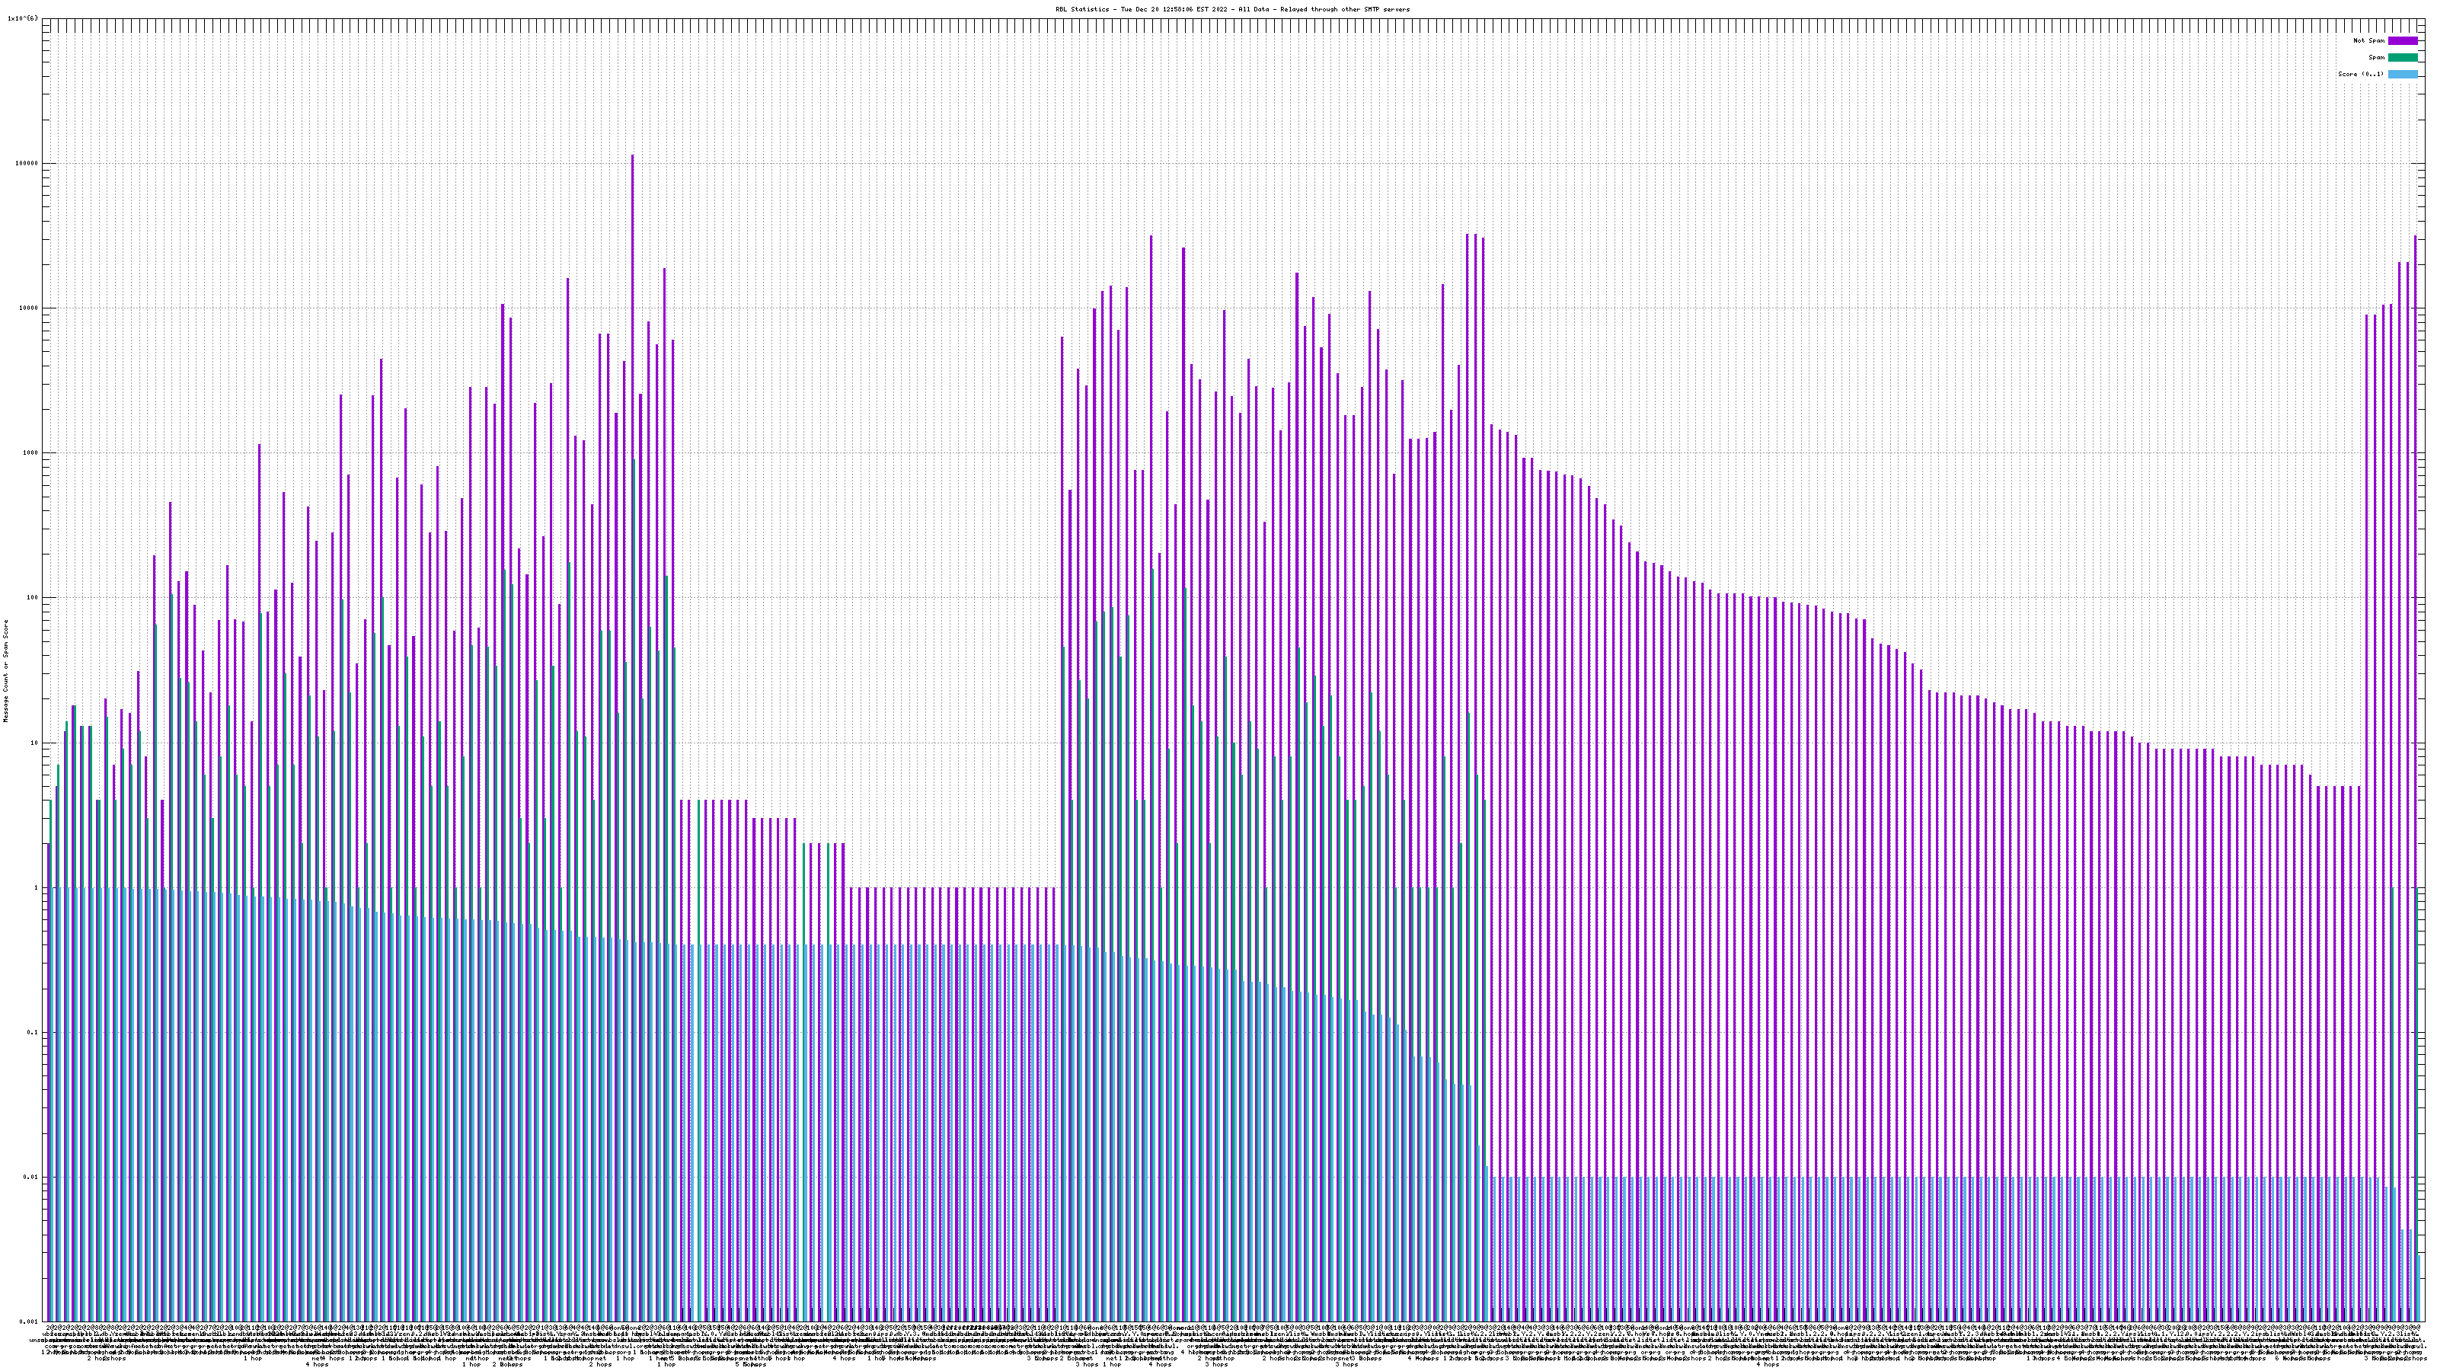Click the "Score (0..1)" legend label text
The height and width of the screenshot is (1371, 2437).
click(x=2360, y=74)
